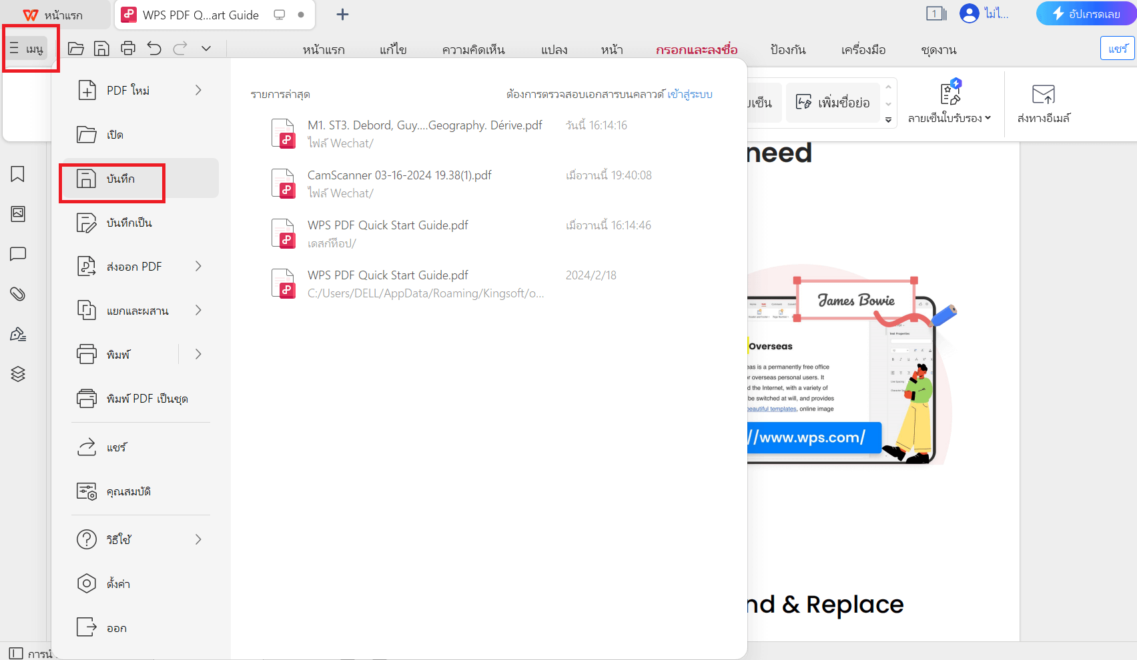The height and width of the screenshot is (660, 1137).
Task: Expand the พิมพ์ submenu arrow
Action: click(x=198, y=355)
